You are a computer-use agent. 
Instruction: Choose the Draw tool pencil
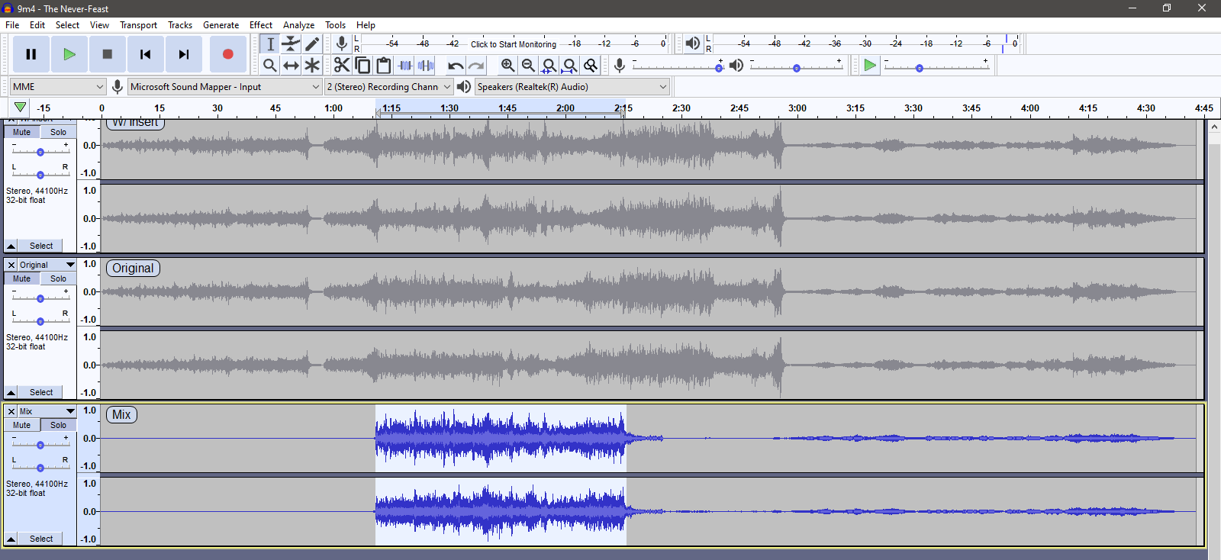point(312,44)
